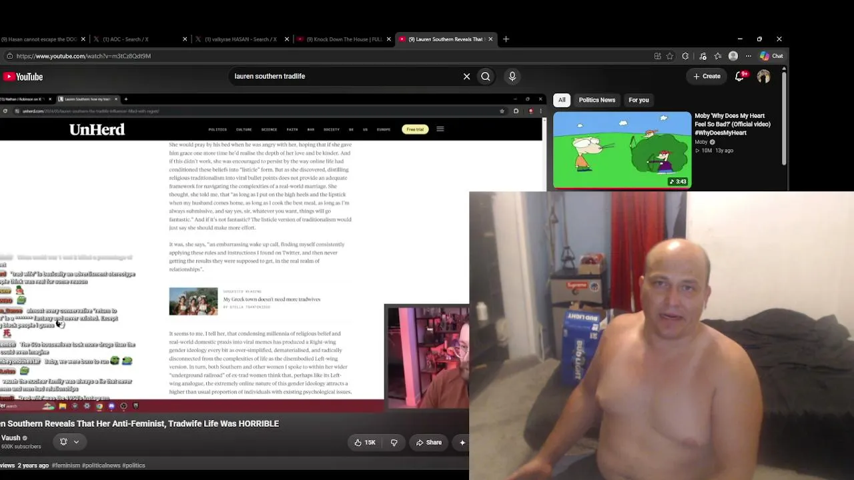Switch to AOC - Search / X tab
854x480 pixels.
coord(140,39)
